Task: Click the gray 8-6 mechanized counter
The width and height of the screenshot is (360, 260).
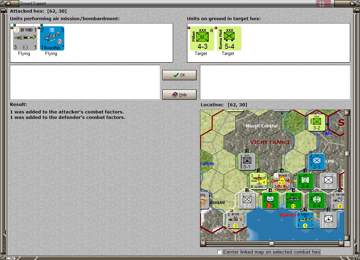Action: [247, 201]
